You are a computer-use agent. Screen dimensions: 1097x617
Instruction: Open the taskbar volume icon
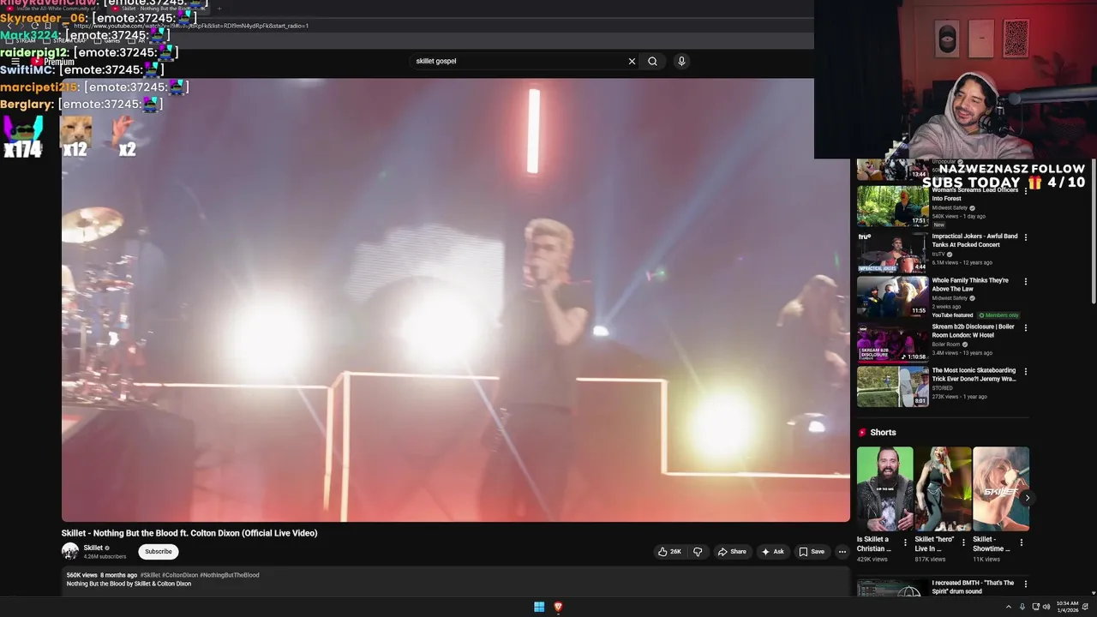1047,607
